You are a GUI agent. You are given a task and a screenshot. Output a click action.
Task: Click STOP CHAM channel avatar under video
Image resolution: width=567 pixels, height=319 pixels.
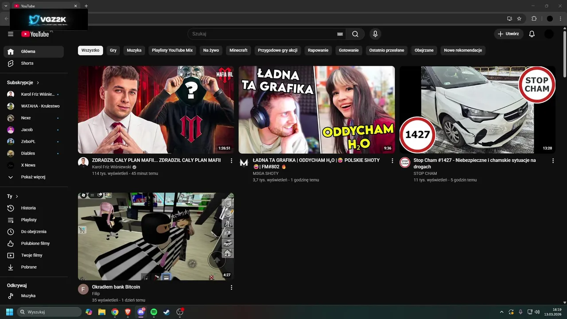tap(405, 163)
